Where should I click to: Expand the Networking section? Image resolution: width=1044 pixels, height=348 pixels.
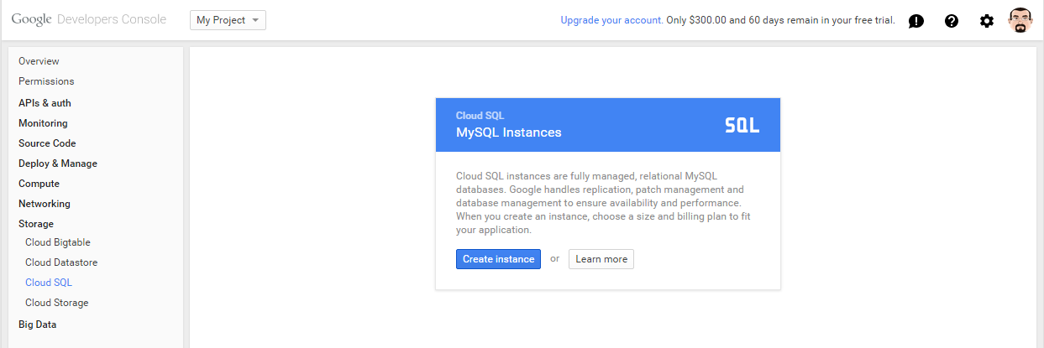point(45,204)
